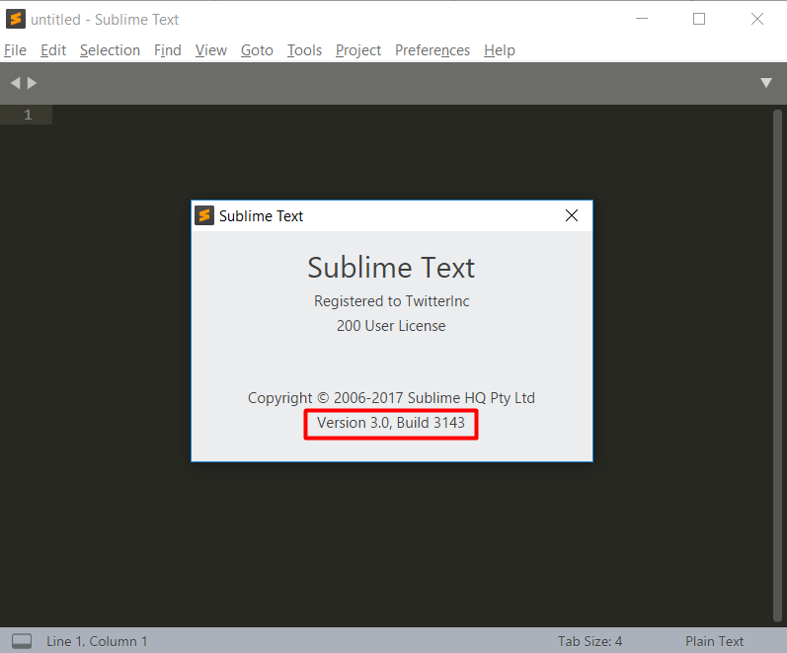Open the Preferences menu

pos(433,50)
